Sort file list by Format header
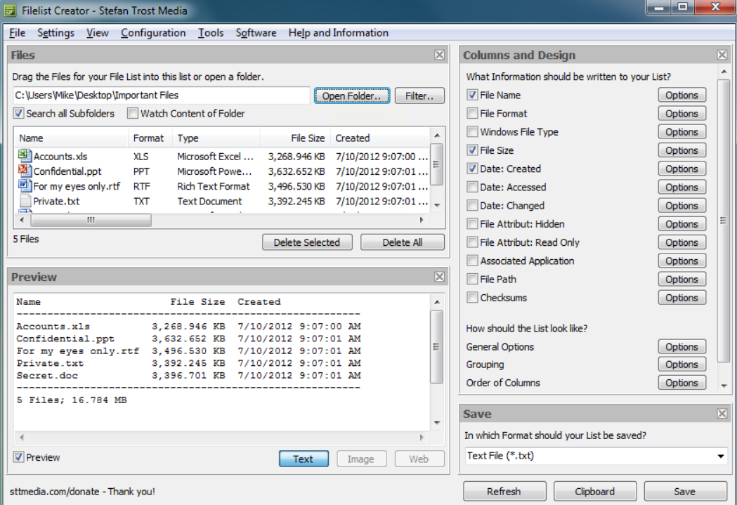Image resolution: width=737 pixels, height=505 pixels. coord(150,138)
